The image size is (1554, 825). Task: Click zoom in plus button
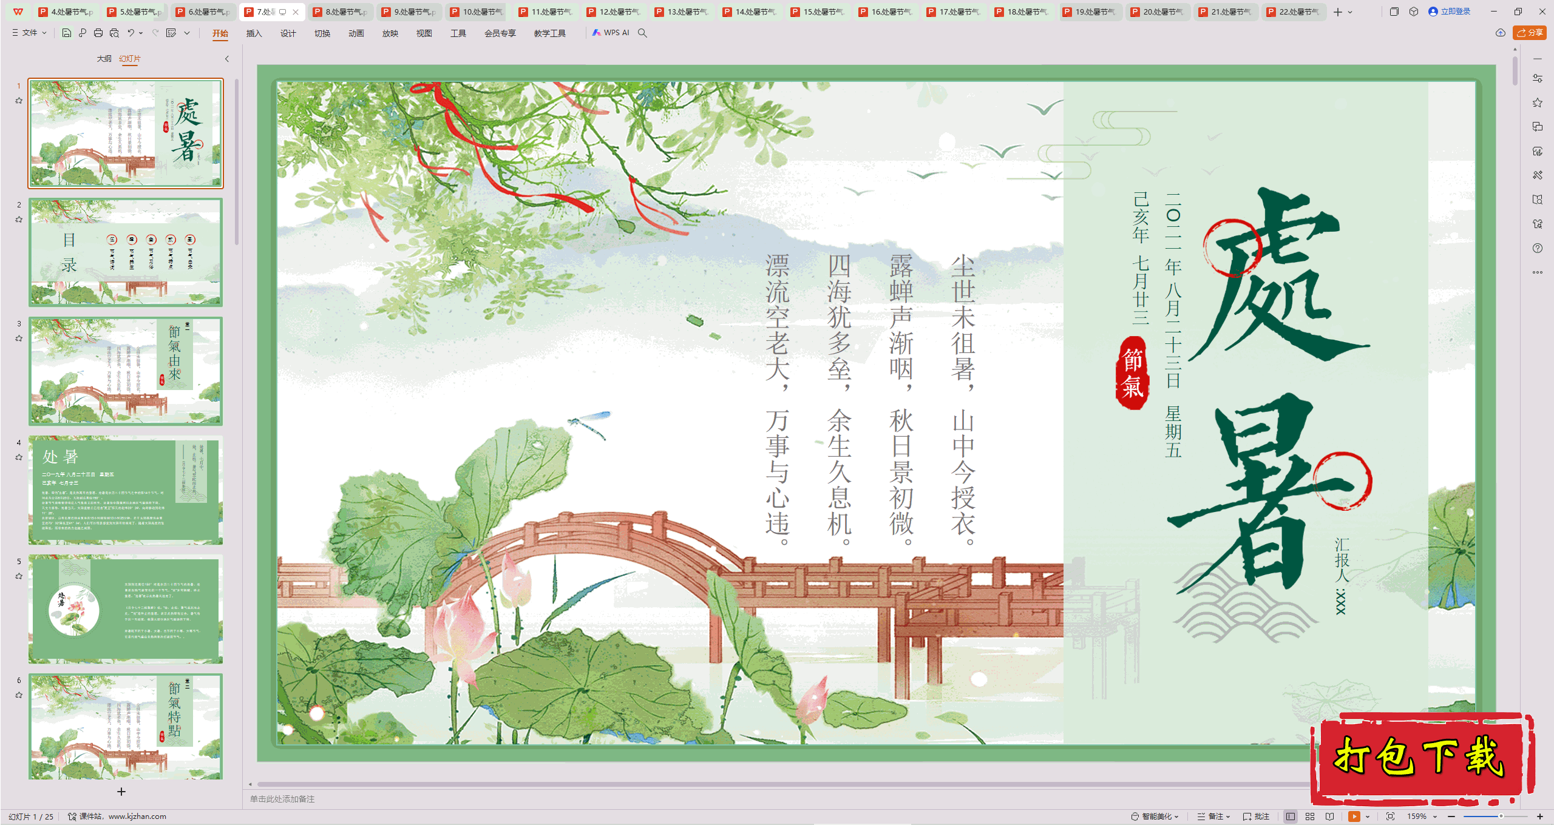click(x=1540, y=817)
